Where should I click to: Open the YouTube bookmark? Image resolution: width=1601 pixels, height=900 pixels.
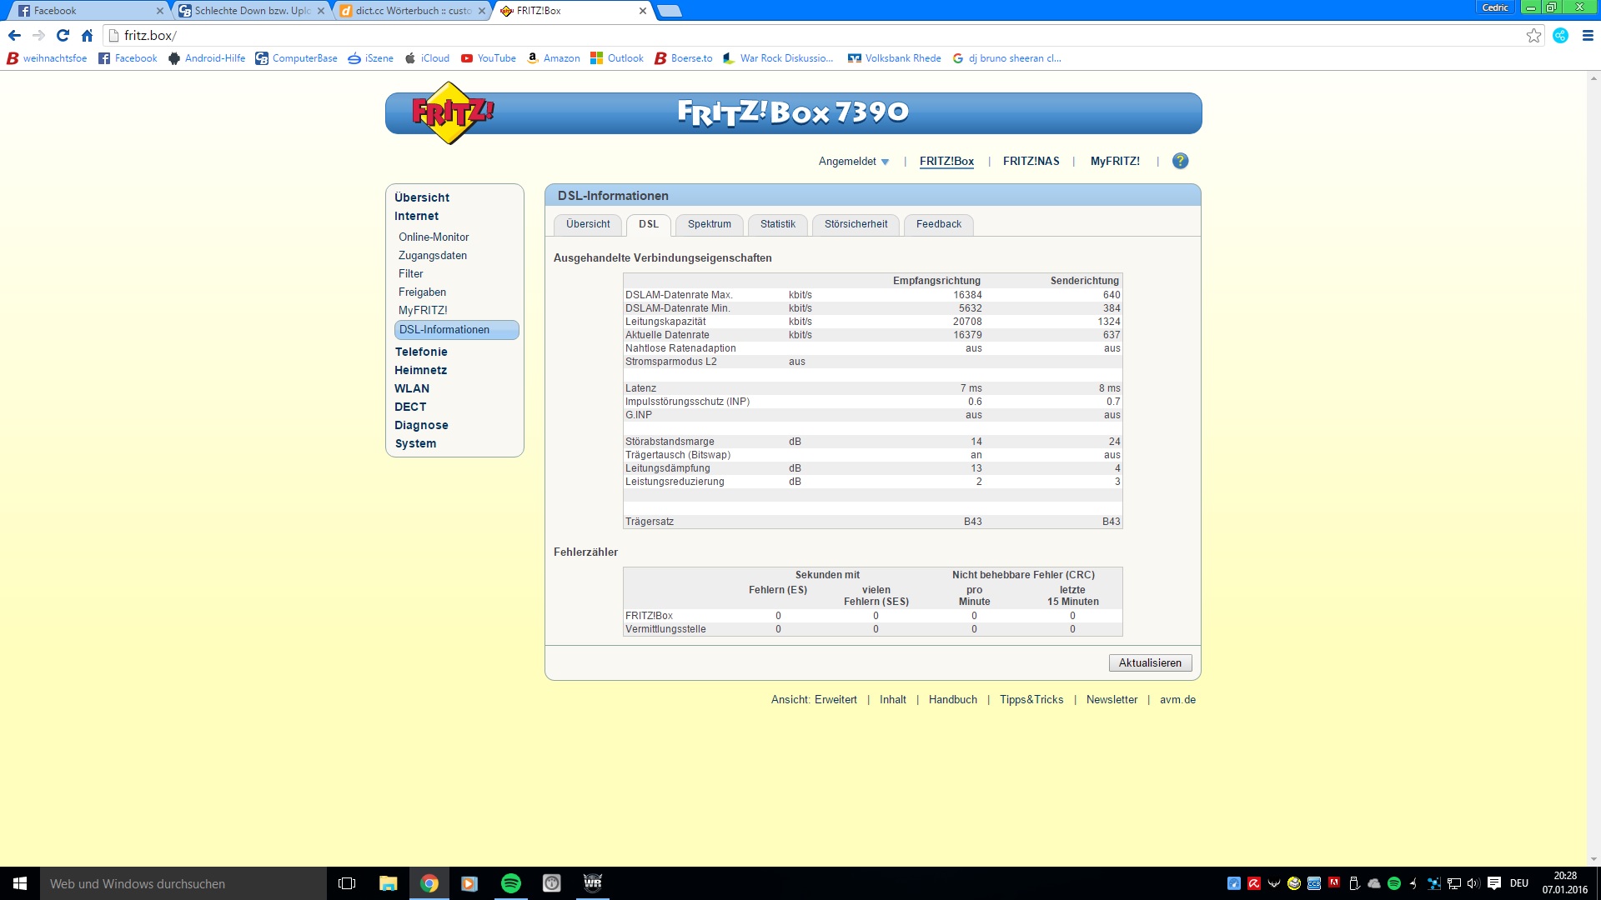pos(489,58)
